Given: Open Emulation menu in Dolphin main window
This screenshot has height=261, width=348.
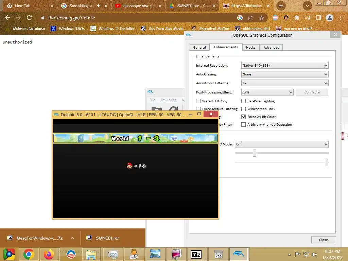Looking at the screenshot, I should click(x=169, y=100).
